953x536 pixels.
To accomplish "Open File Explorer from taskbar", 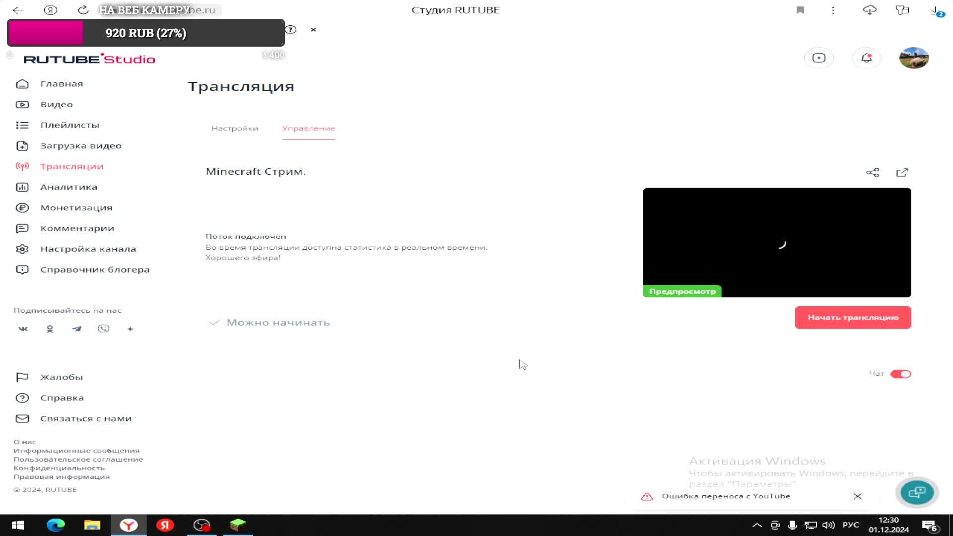I will click(x=92, y=525).
